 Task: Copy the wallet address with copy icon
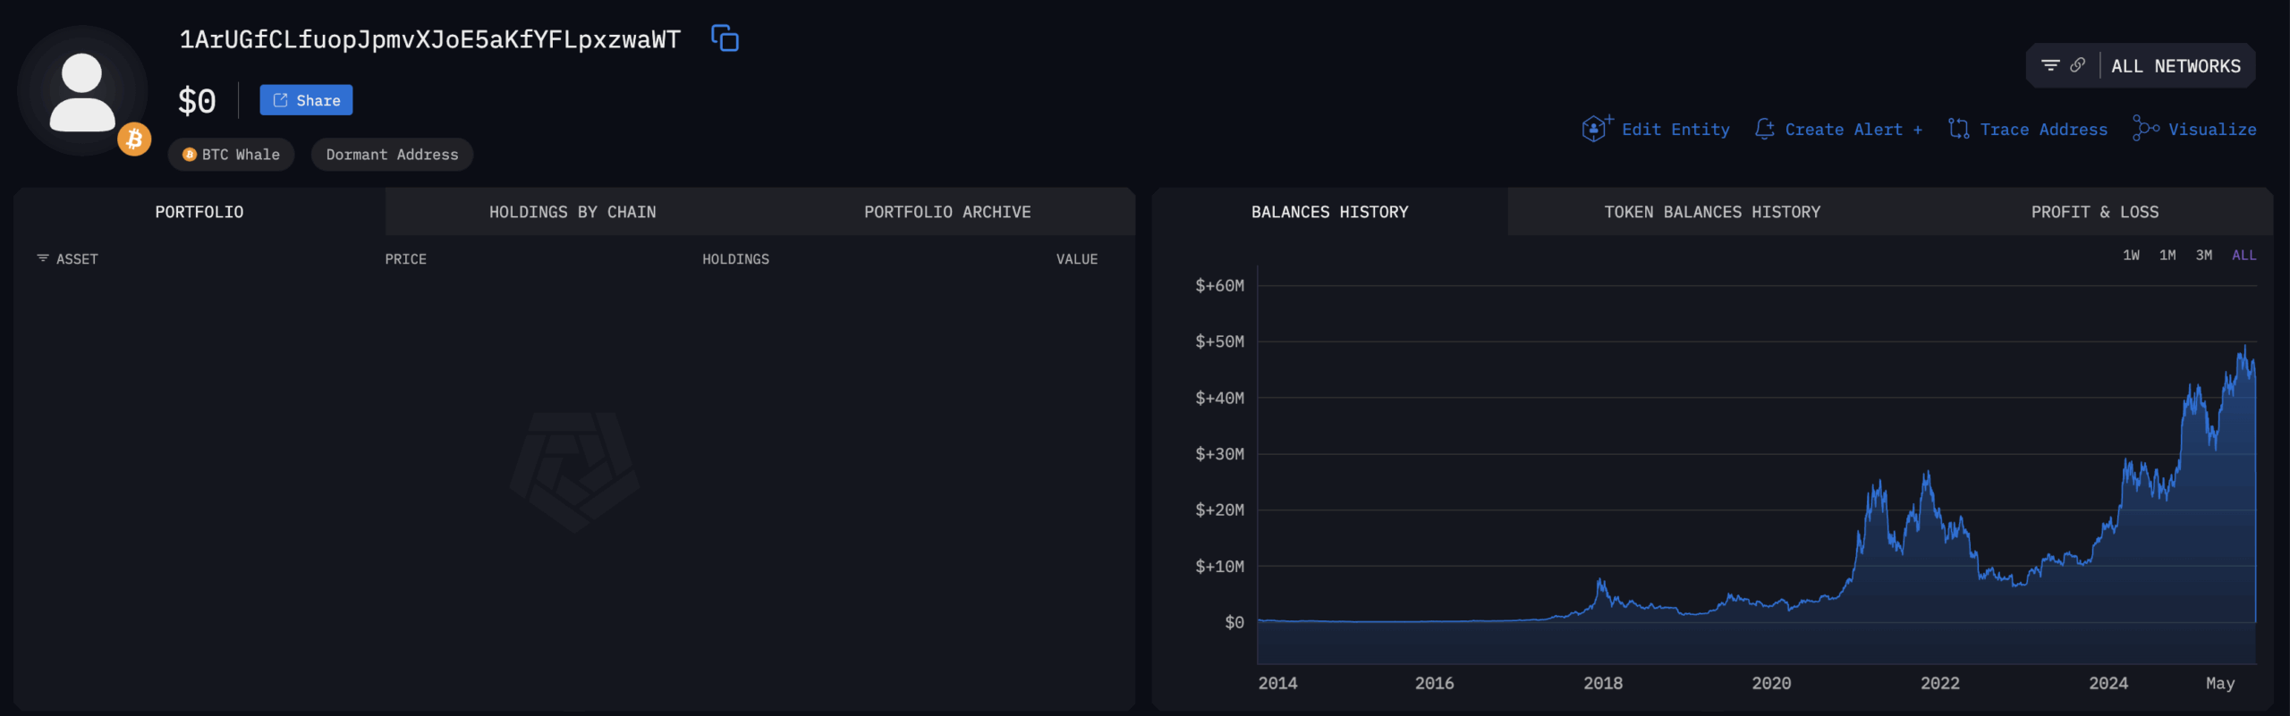[725, 38]
